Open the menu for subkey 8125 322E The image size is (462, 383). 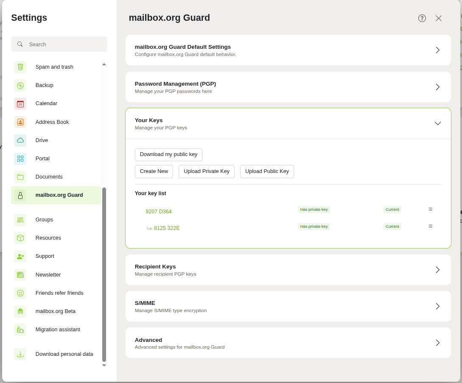431,226
